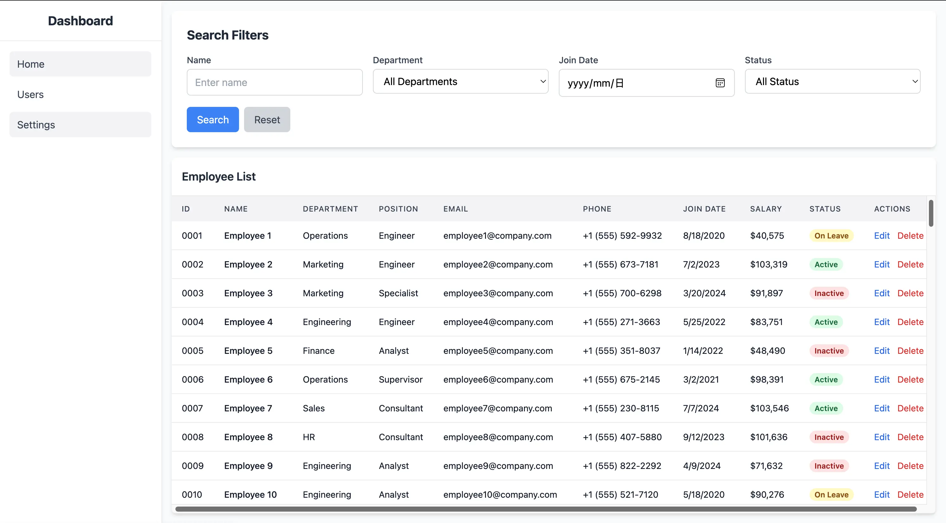The height and width of the screenshot is (523, 946).
Task: Delete Employee 3 row
Action: click(x=910, y=293)
